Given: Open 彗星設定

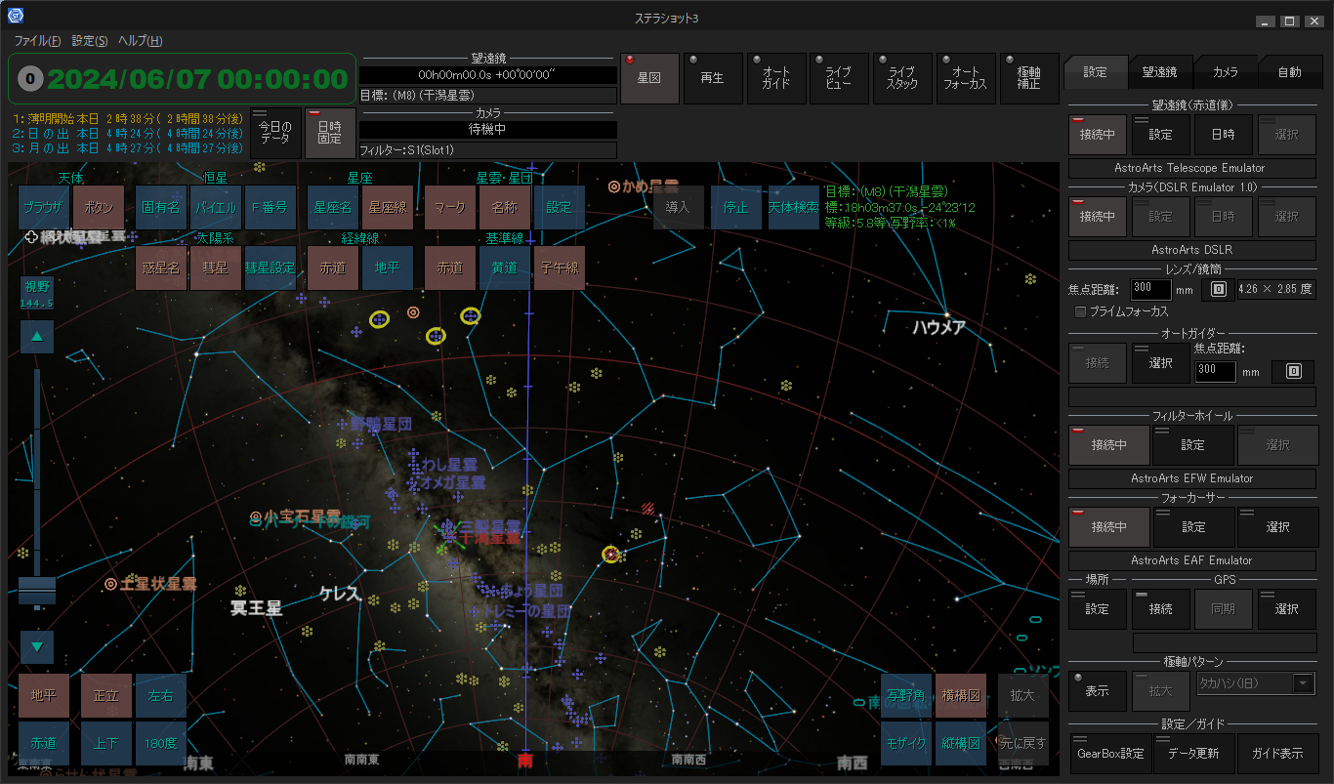Looking at the screenshot, I should pos(271,268).
